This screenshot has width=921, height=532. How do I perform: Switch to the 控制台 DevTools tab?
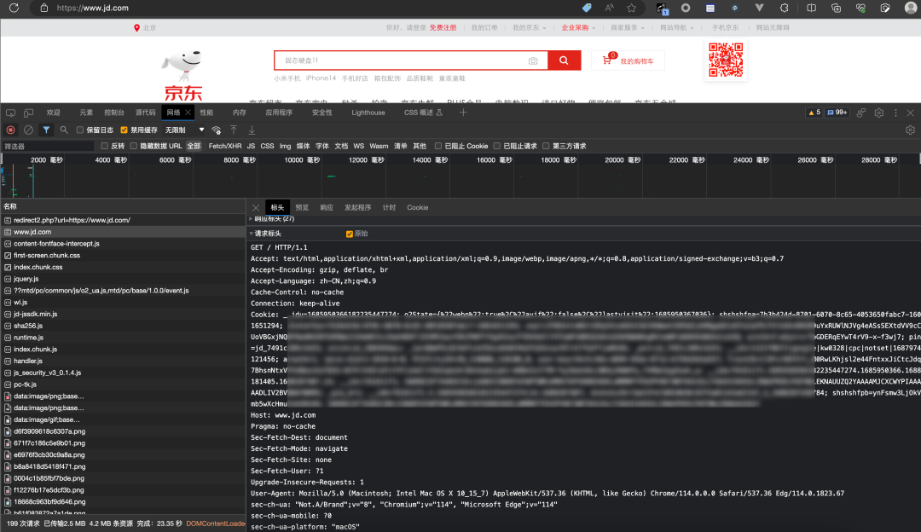point(114,113)
